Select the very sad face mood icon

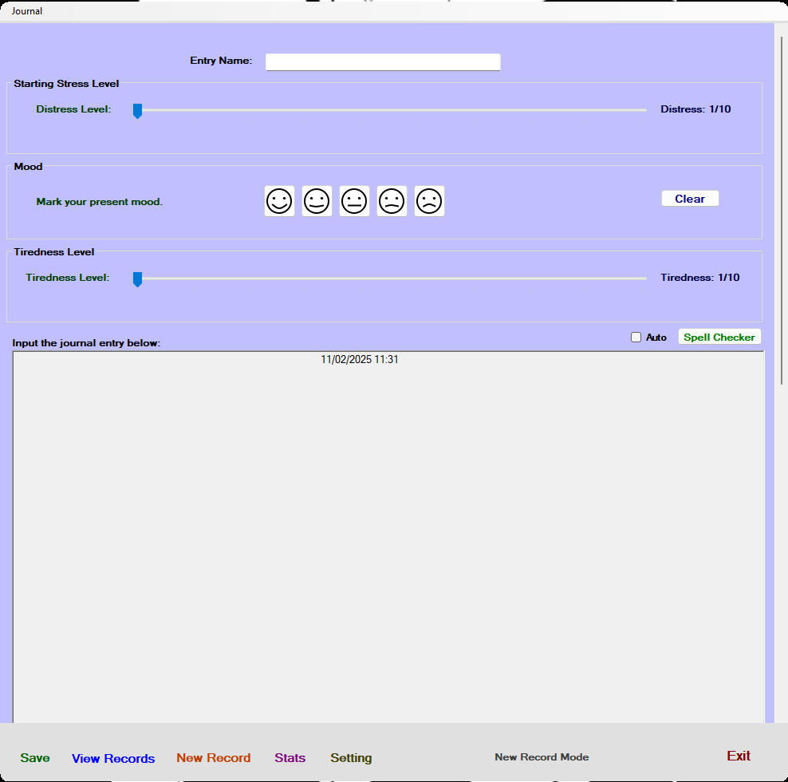pyautogui.click(x=429, y=201)
